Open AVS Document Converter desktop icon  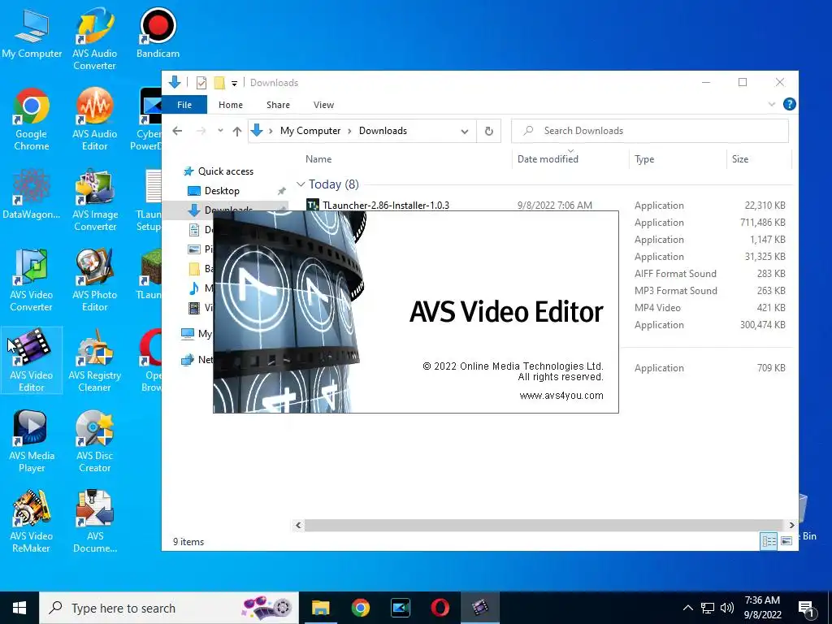pyautogui.click(x=94, y=522)
